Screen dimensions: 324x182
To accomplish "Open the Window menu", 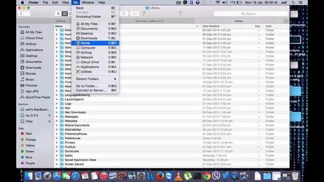I will click(x=88, y=3).
